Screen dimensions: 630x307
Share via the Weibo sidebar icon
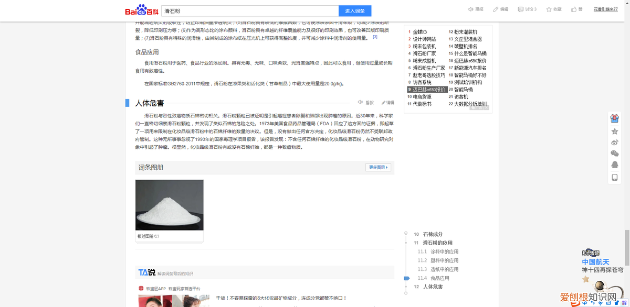pos(615,142)
